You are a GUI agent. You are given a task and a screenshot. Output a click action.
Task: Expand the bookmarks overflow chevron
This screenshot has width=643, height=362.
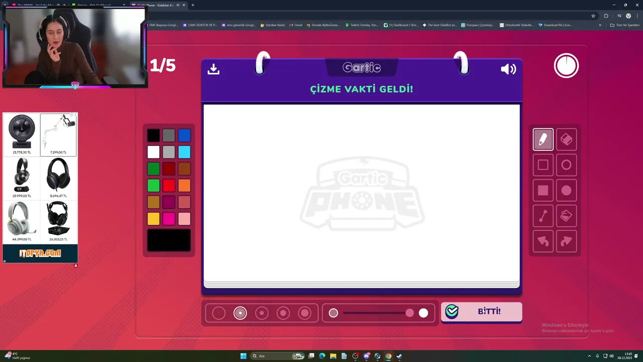(600, 25)
